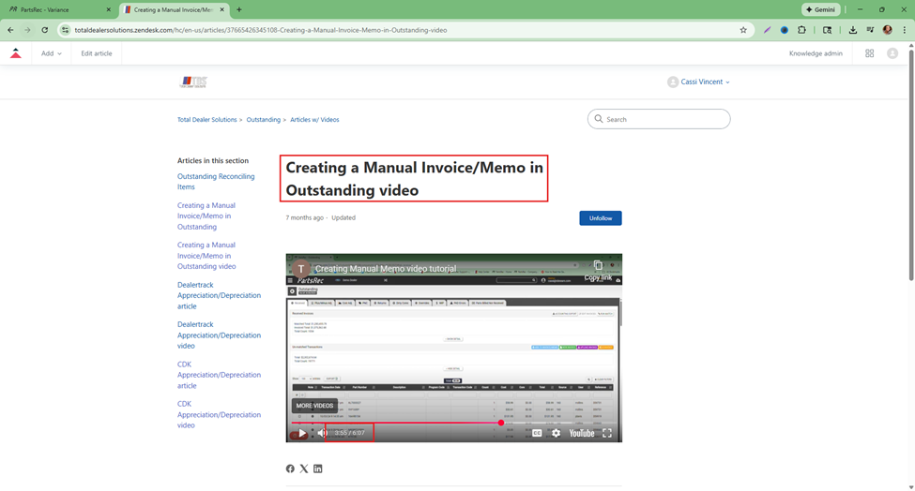Screen dimensions: 915x491
Task: Open Outstanding Reconciling Items article
Action: pos(216,181)
